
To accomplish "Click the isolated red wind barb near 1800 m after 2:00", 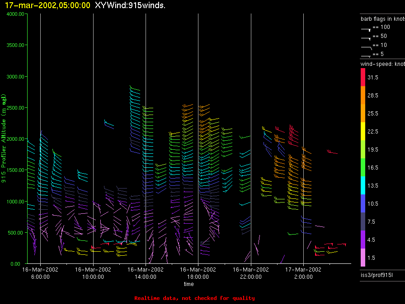I will tap(332, 152).
